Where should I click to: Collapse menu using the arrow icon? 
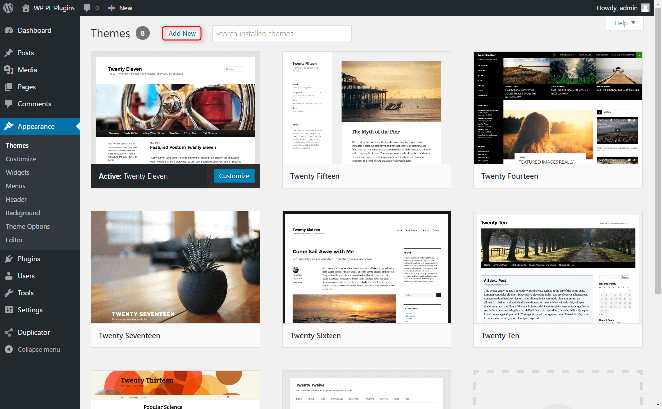click(9, 349)
